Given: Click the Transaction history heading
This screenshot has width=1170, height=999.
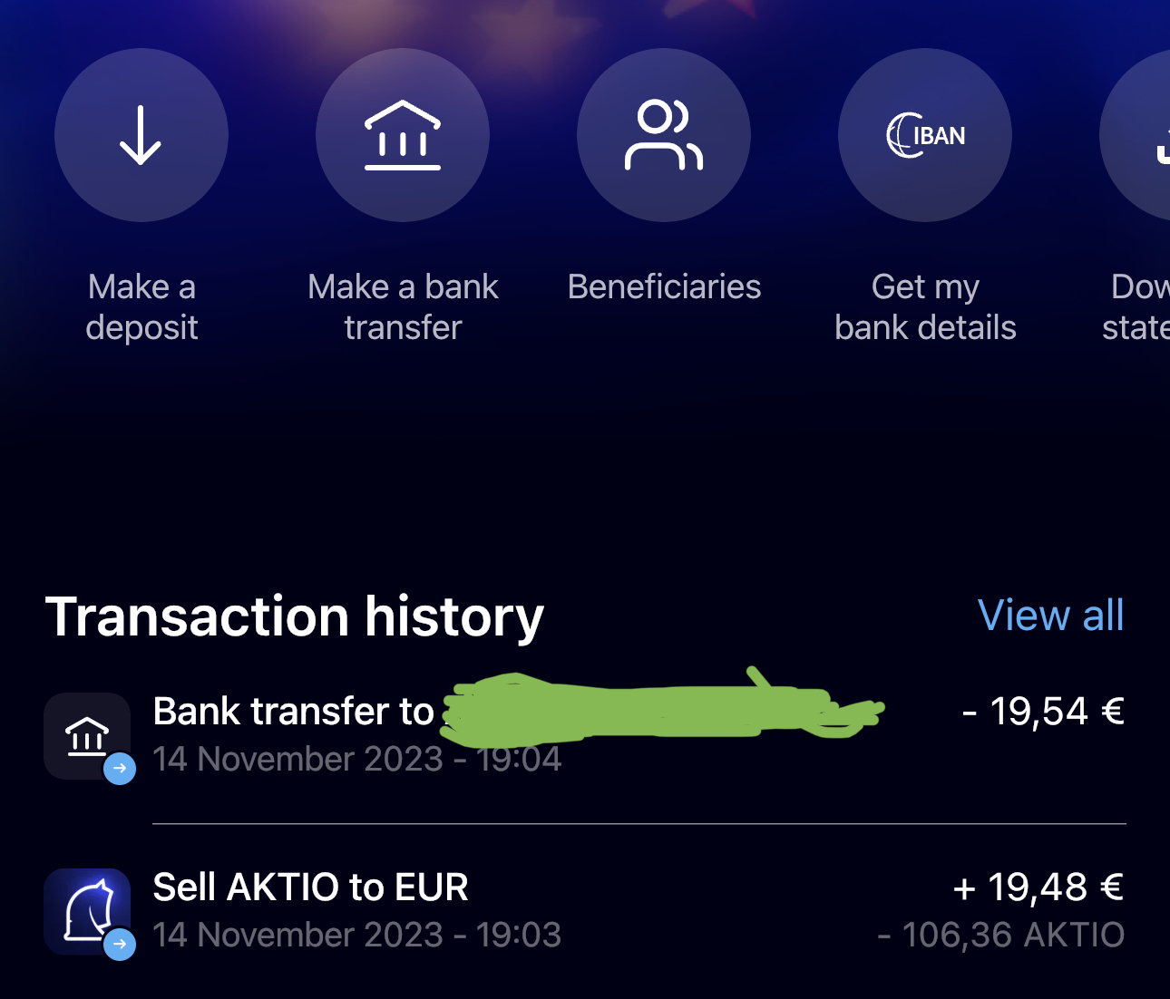Looking at the screenshot, I should point(295,617).
